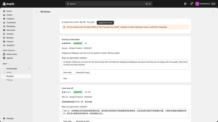Click the Reviews breadcrumb title
Image resolution: width=218 pixels, height=122 pixels.
(x=46, y=12)
